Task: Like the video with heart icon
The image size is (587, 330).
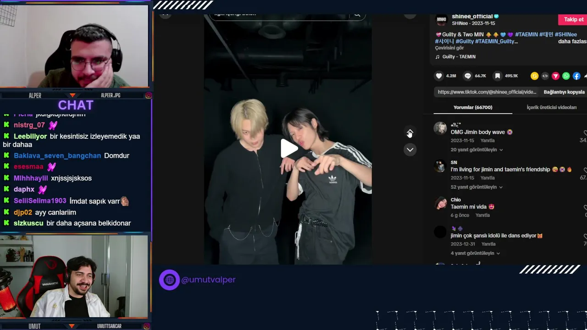Action: (439, 76)
